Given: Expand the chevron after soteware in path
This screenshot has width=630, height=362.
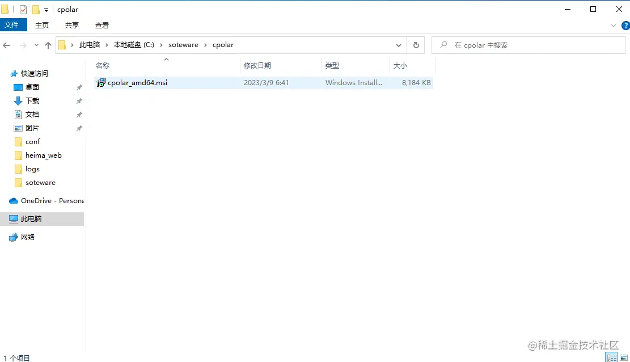Looking at the screenshot, I should click(x=205, y=45).
